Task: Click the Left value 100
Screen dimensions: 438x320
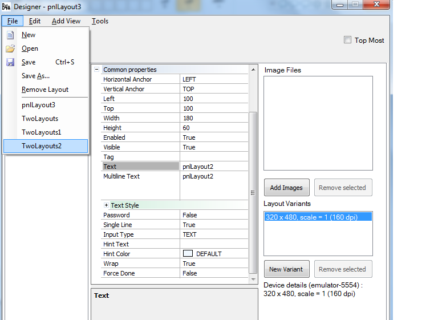Action: 214,99
